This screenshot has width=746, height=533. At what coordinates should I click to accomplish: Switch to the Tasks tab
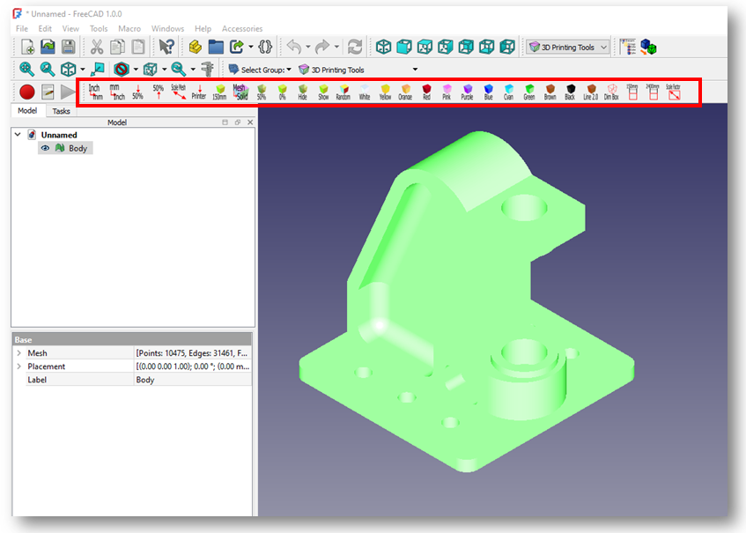pyautogui.click(x=61, y=111)
